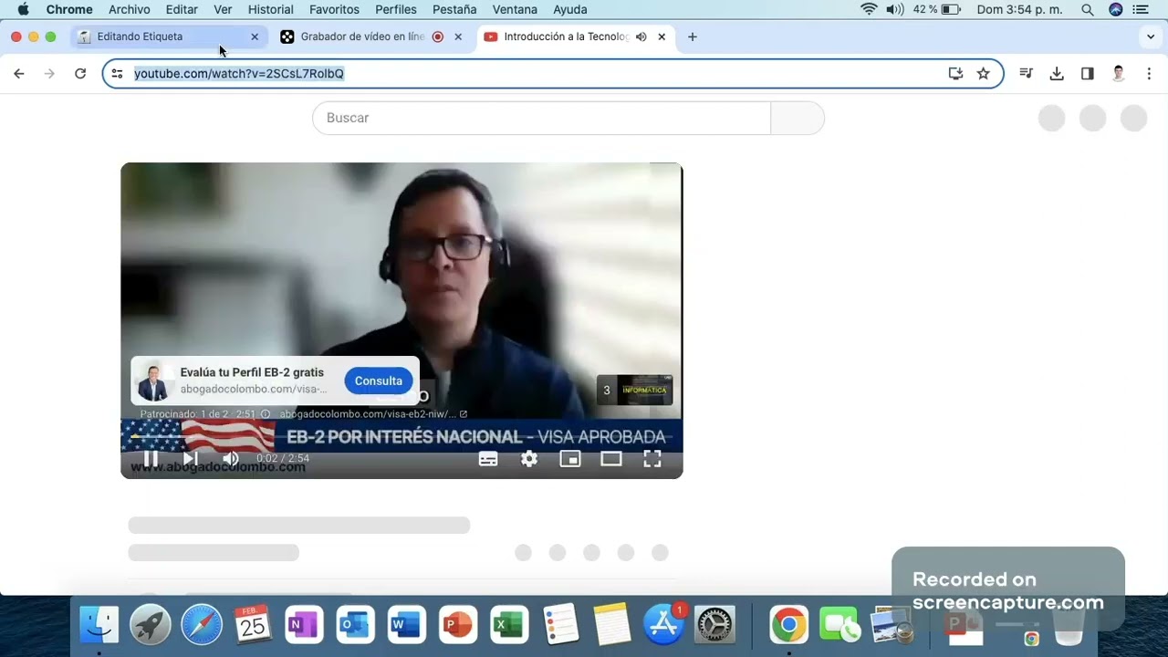Launch PowerPoint from the Dock
This screenshot has width=1168, height=657.
457,625
